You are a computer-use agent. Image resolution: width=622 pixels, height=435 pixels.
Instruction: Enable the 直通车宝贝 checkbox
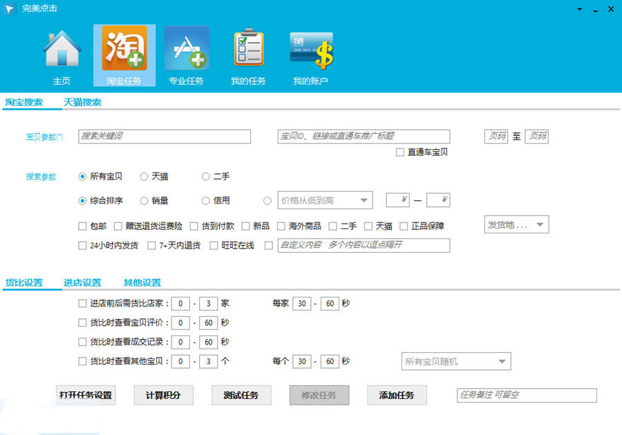coord(400,152)
